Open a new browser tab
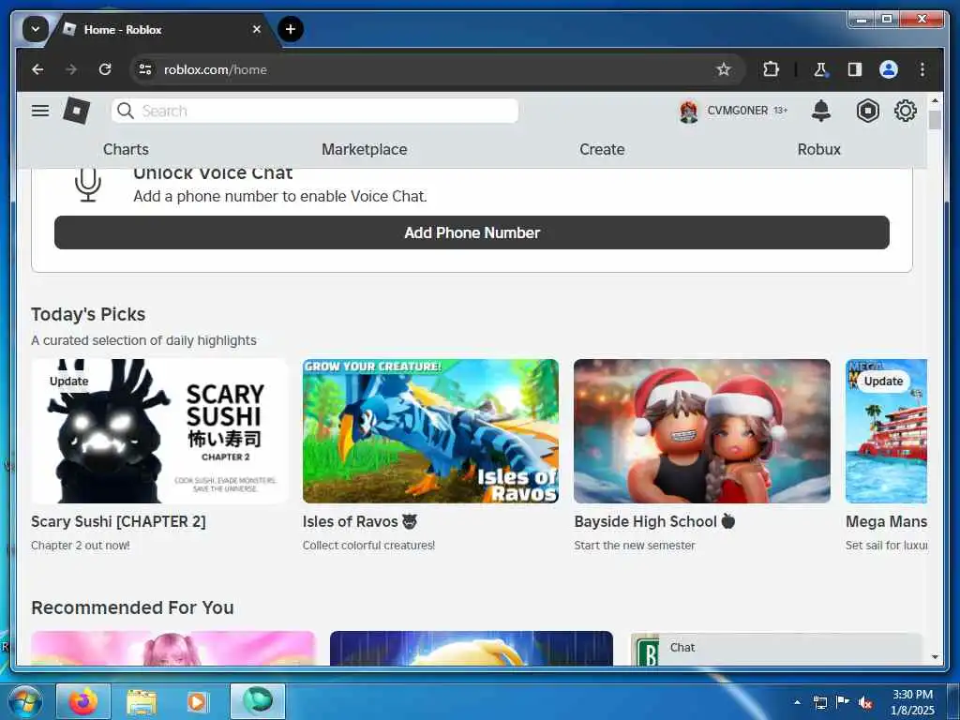 click(x=291, y=29)
